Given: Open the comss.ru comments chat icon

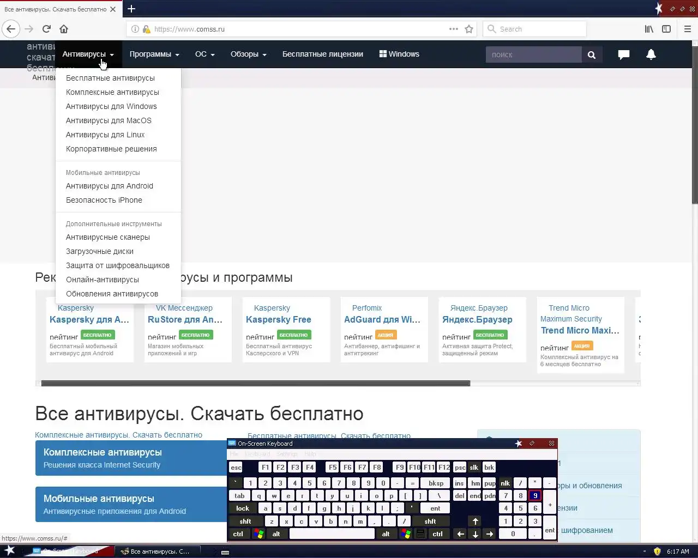Looking at the screenshot, I should coord(624,54).
